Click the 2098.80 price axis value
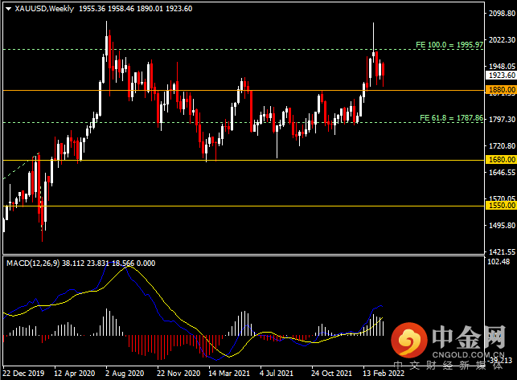The height and width of the screenshot is (380, 517). coord(502,13)
